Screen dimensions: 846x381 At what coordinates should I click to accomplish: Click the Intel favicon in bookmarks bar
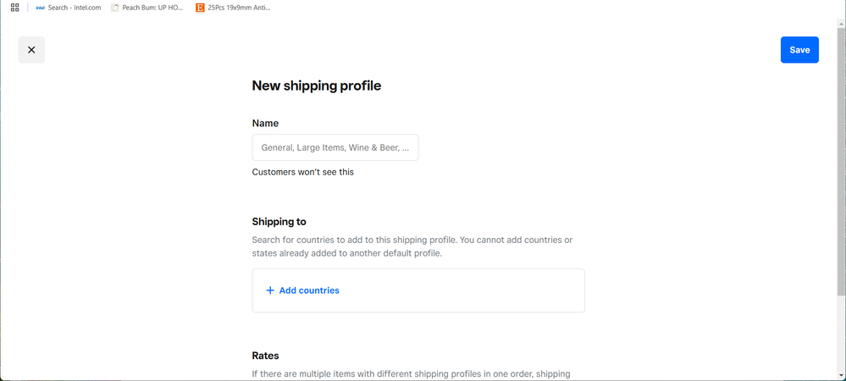(x=40, y=8)
